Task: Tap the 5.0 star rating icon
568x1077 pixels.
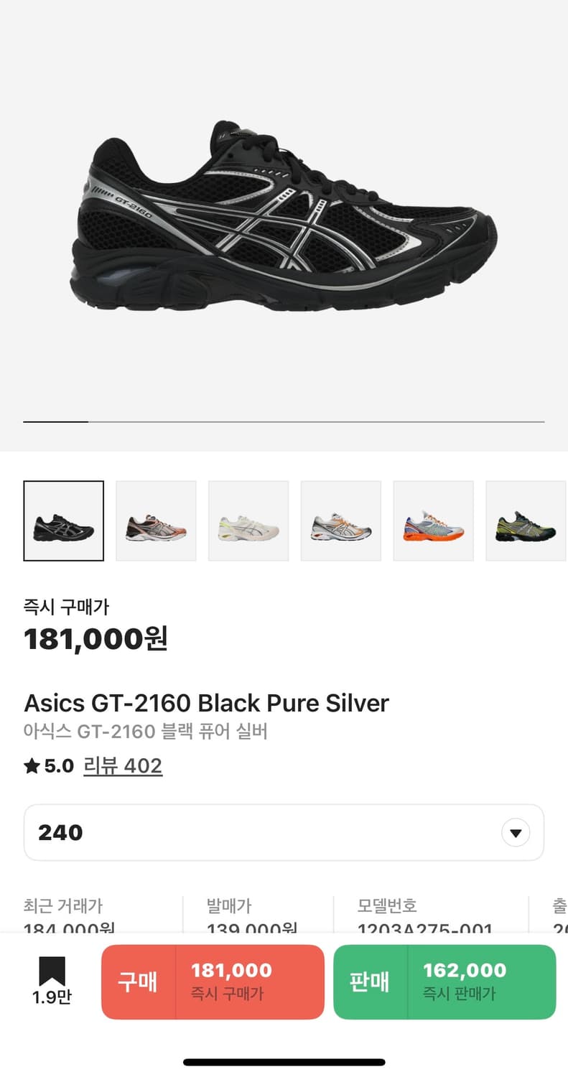Action: pyautogui.click(x=32, y=766)
